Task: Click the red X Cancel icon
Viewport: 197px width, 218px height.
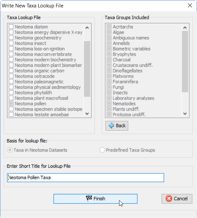Action: [169, 198]
